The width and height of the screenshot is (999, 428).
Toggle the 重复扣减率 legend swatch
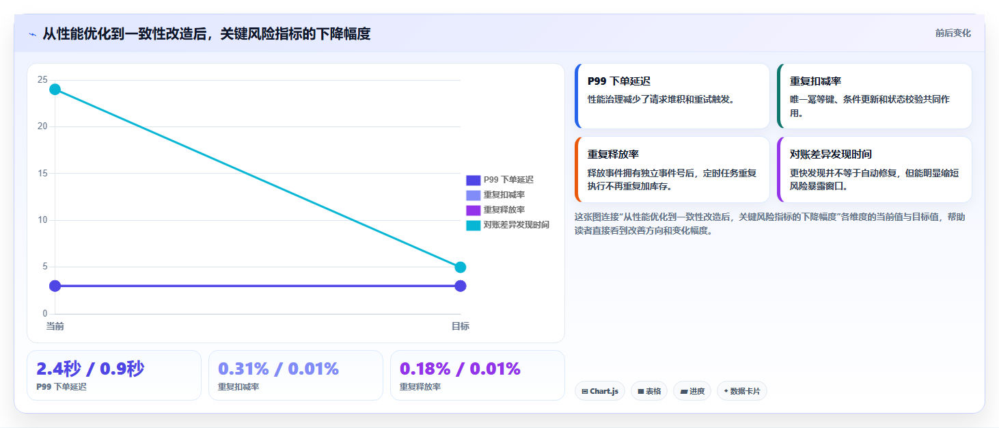(x=473, y=195)
